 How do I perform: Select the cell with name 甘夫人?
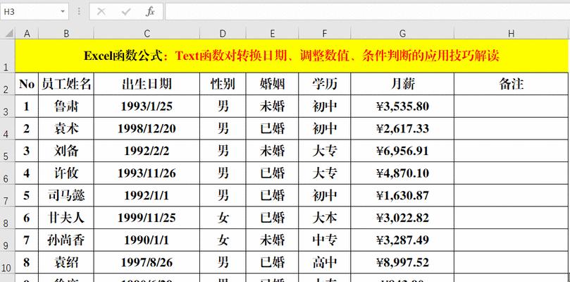coord(66,218)
